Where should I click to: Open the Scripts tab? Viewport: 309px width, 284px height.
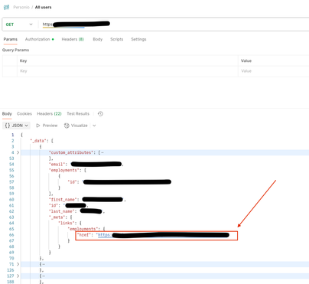[x=116, y=39]
